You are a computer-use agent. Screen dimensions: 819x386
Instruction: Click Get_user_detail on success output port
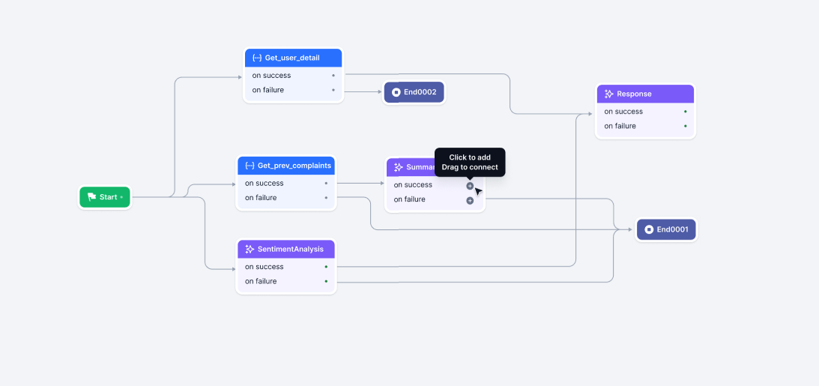(333, 76)
